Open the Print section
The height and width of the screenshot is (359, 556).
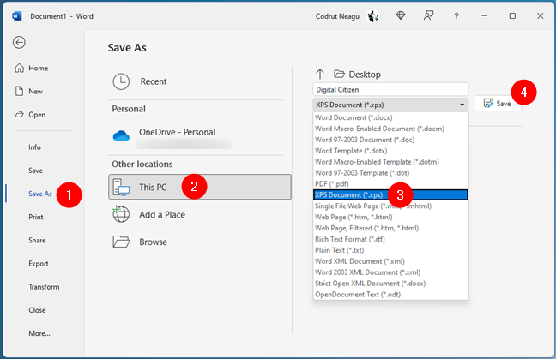pyautogui.click(x=36, y=217)
